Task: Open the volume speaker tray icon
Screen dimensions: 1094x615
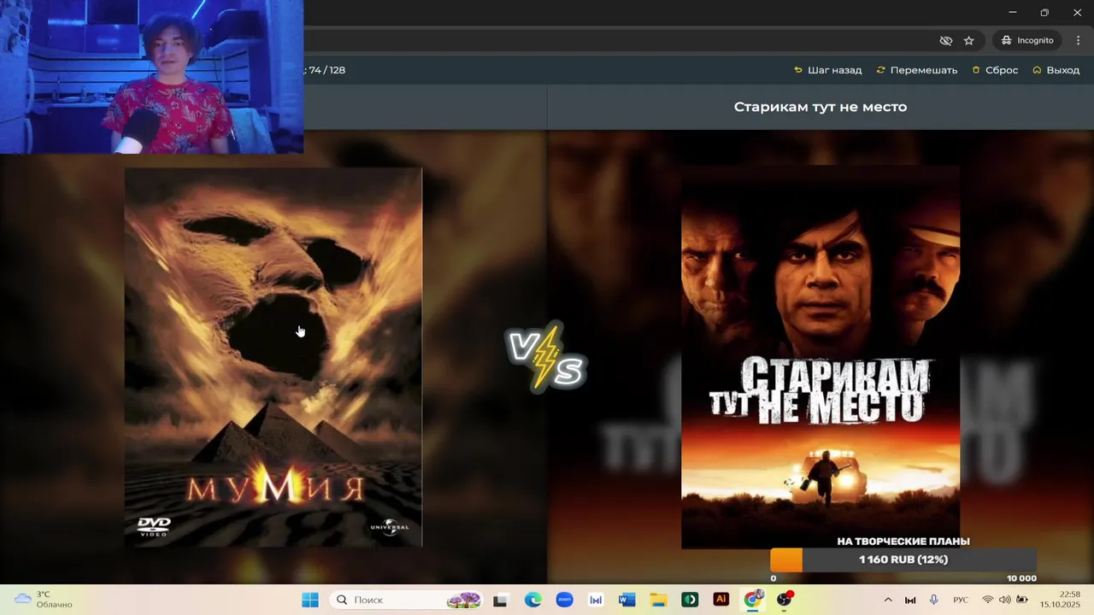Action: pyautogui.click(x=1004, y=600)
